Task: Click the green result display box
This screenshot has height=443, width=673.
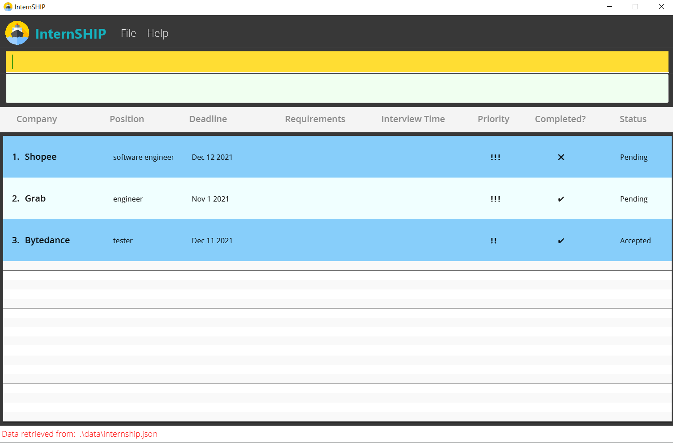Action: click(337, 88)
